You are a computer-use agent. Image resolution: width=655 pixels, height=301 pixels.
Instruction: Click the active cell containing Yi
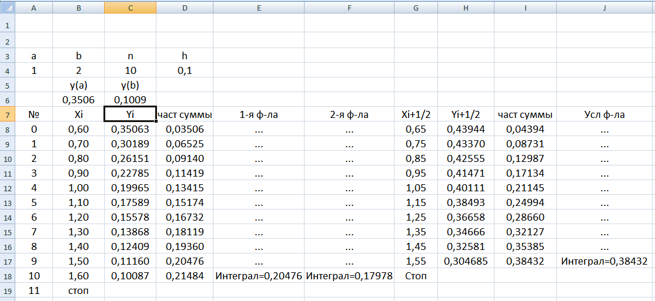click(x=131, y=114)
